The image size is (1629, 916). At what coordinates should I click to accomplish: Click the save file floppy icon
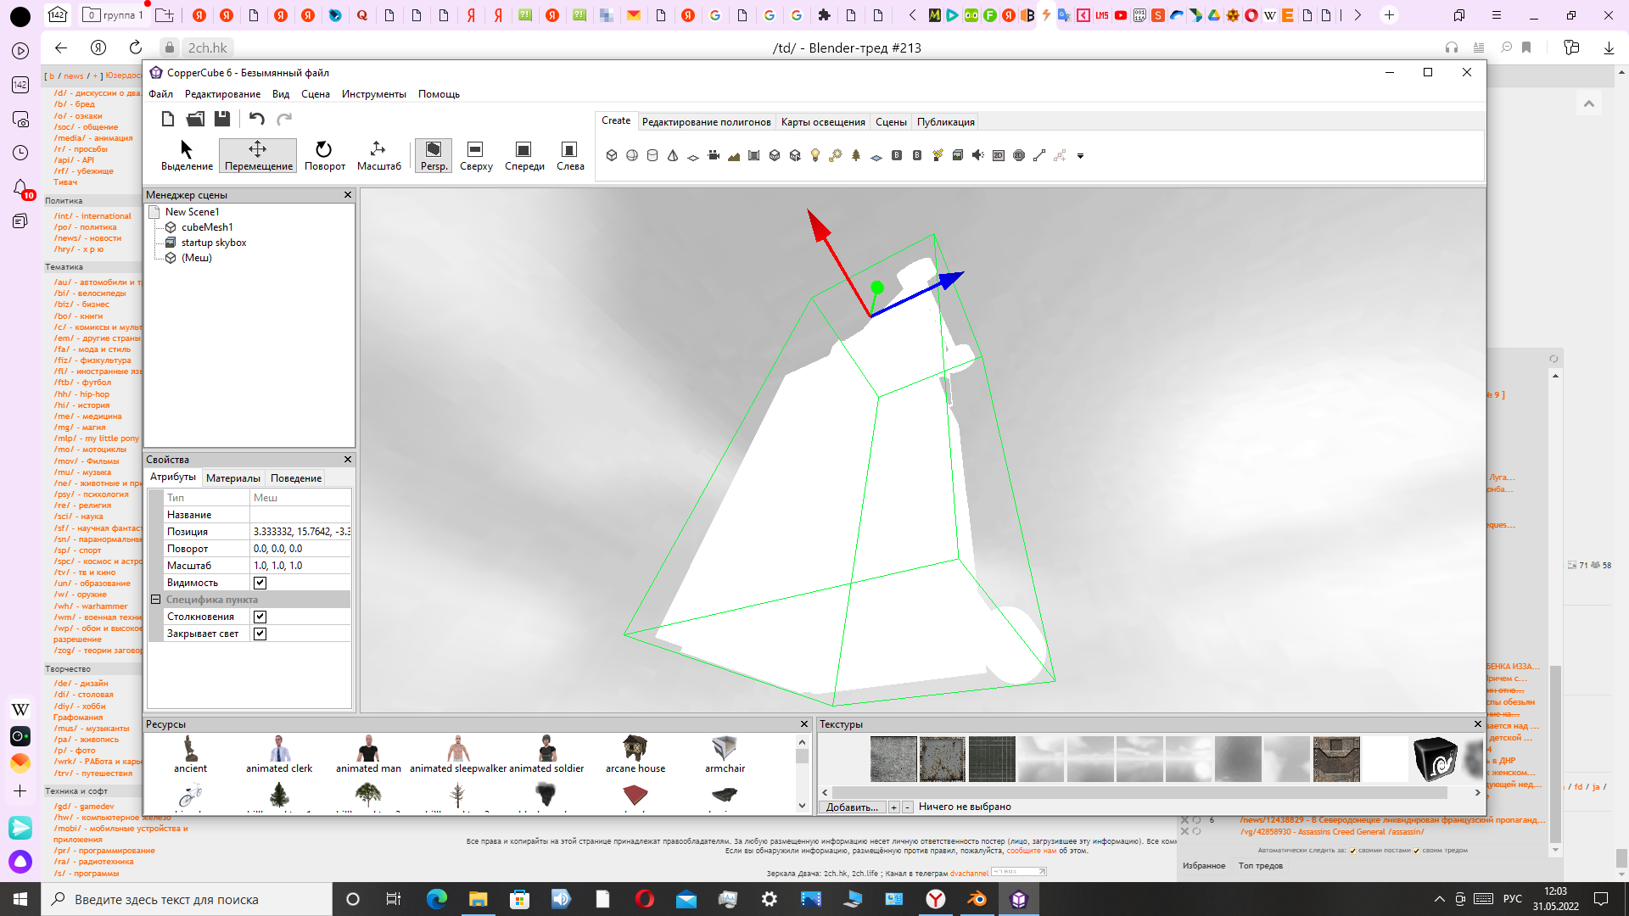(x=222, y=119)
